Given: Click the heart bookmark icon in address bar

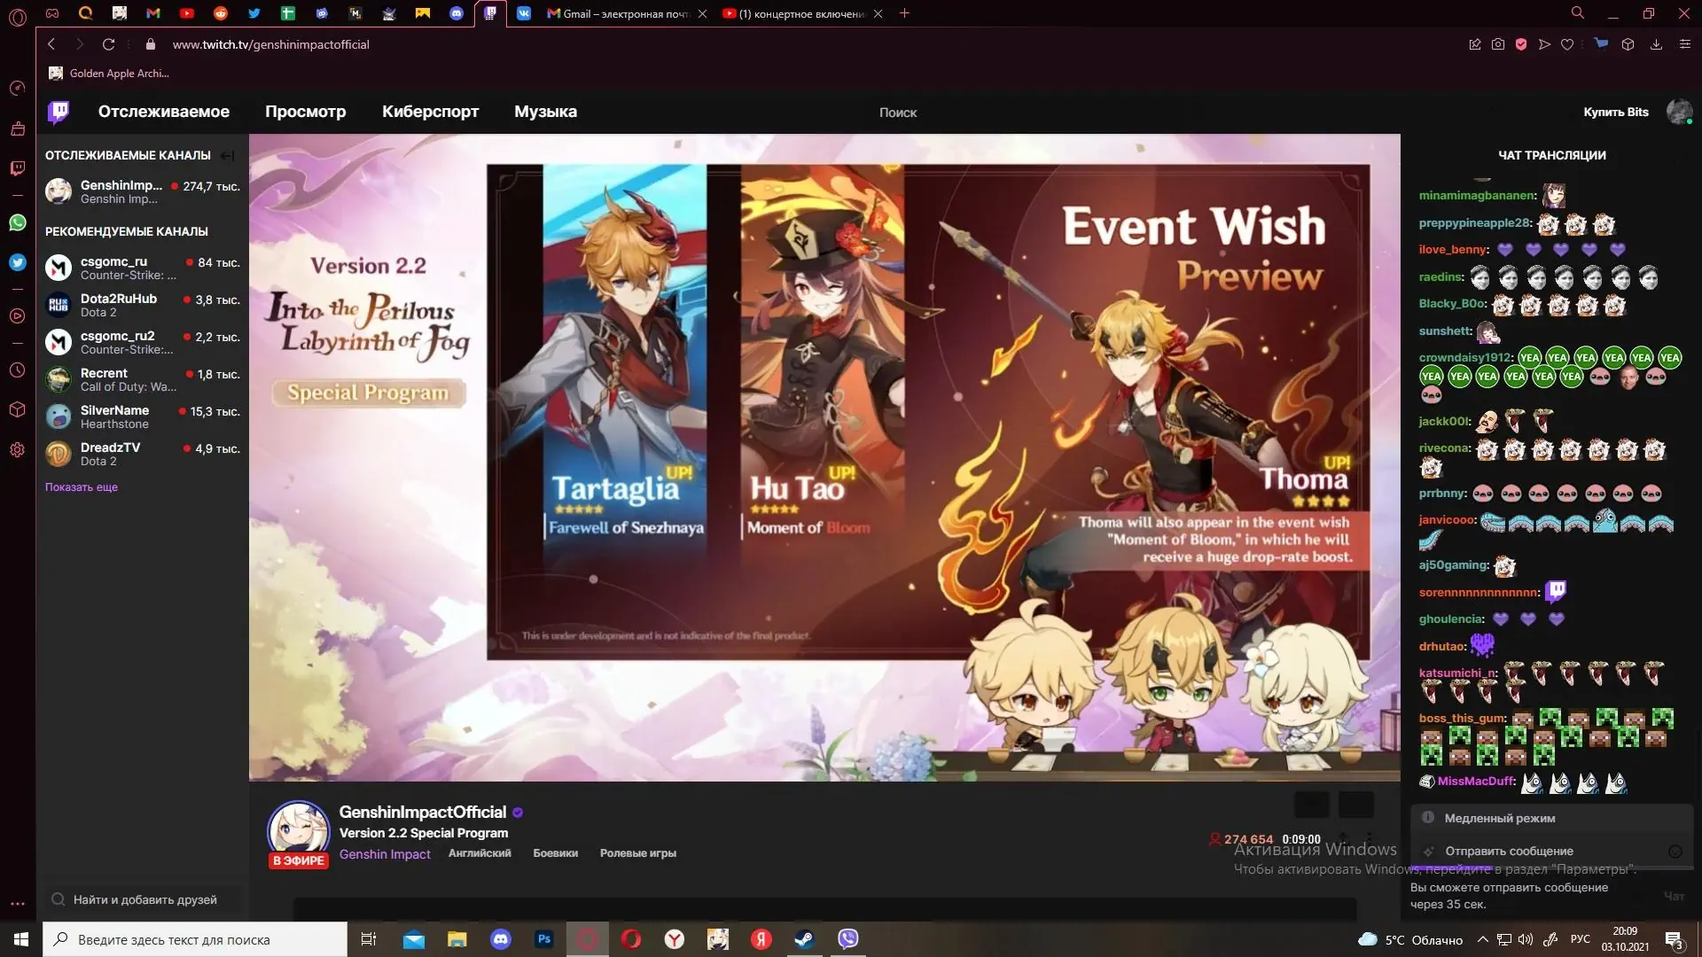Looking at the screenshot, I should coord(1567,44).
